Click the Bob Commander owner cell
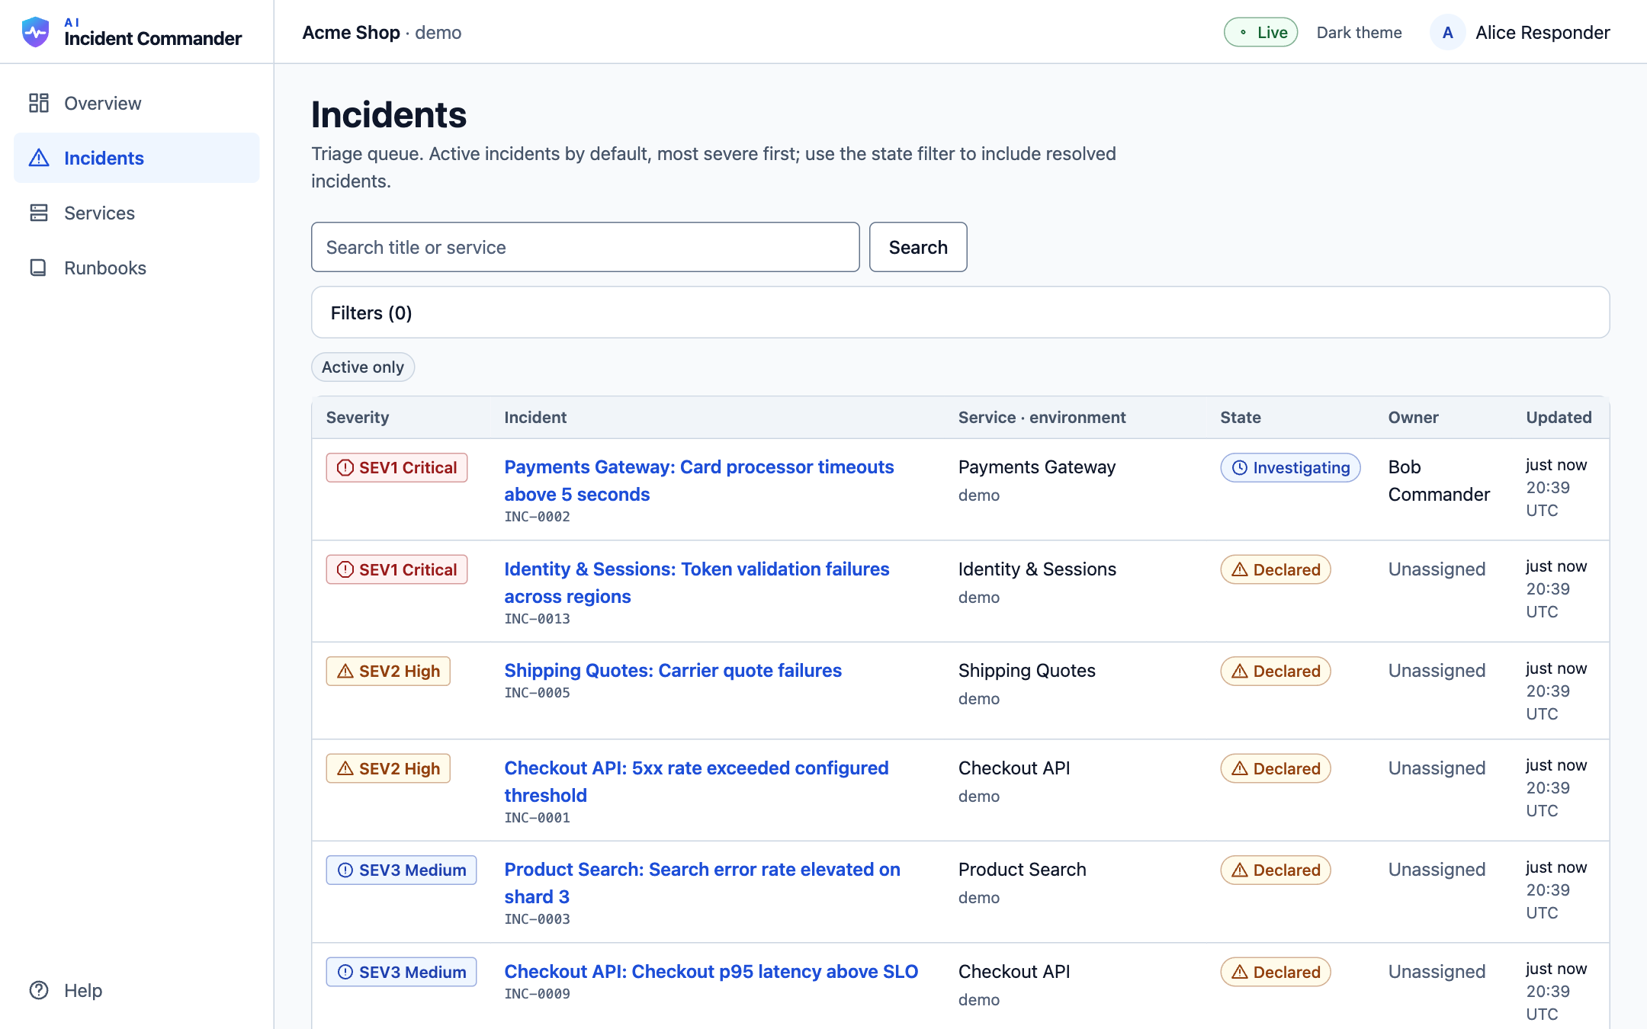 click(x=1439, y=480)
